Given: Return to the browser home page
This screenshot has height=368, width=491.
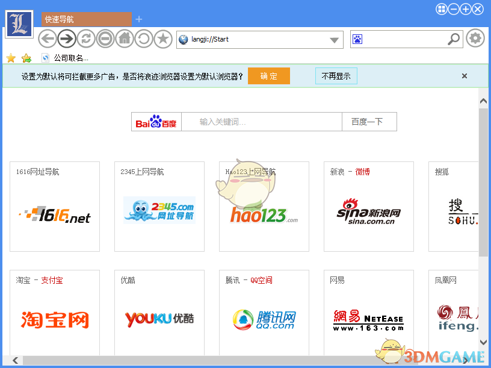Looking at the screenshot, I should click(x=124, y=39).
